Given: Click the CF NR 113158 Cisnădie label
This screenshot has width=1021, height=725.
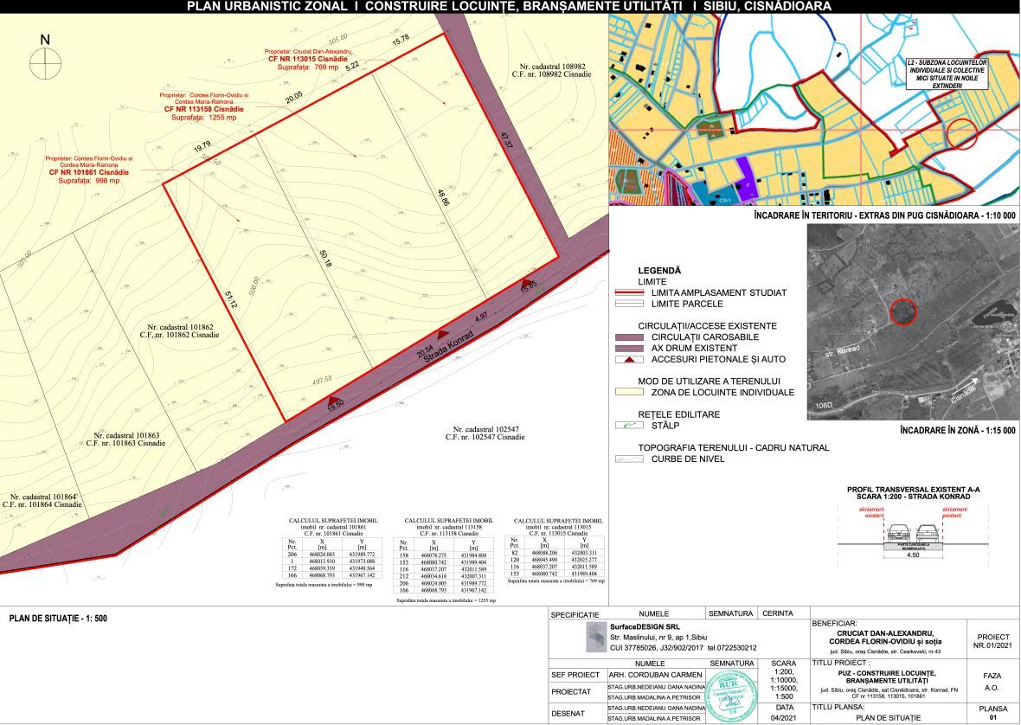Looking at the screenshot, I should coord(204,110).
